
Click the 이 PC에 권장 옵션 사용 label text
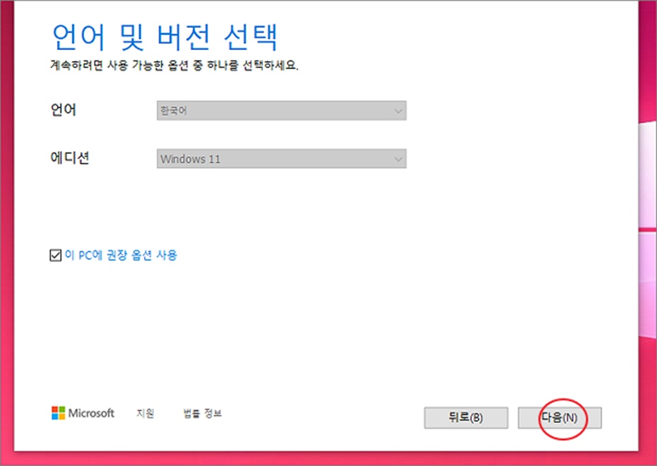(121, 255)
